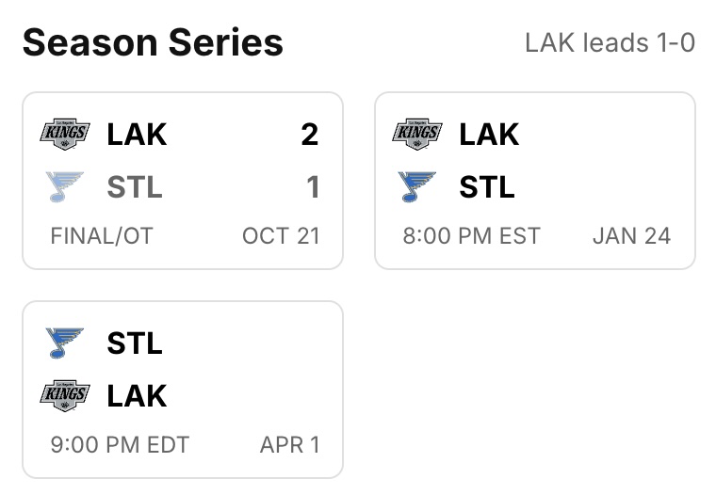Open the Apr 1 9:00 PM EDT game
716x495 pixels.
183,390
